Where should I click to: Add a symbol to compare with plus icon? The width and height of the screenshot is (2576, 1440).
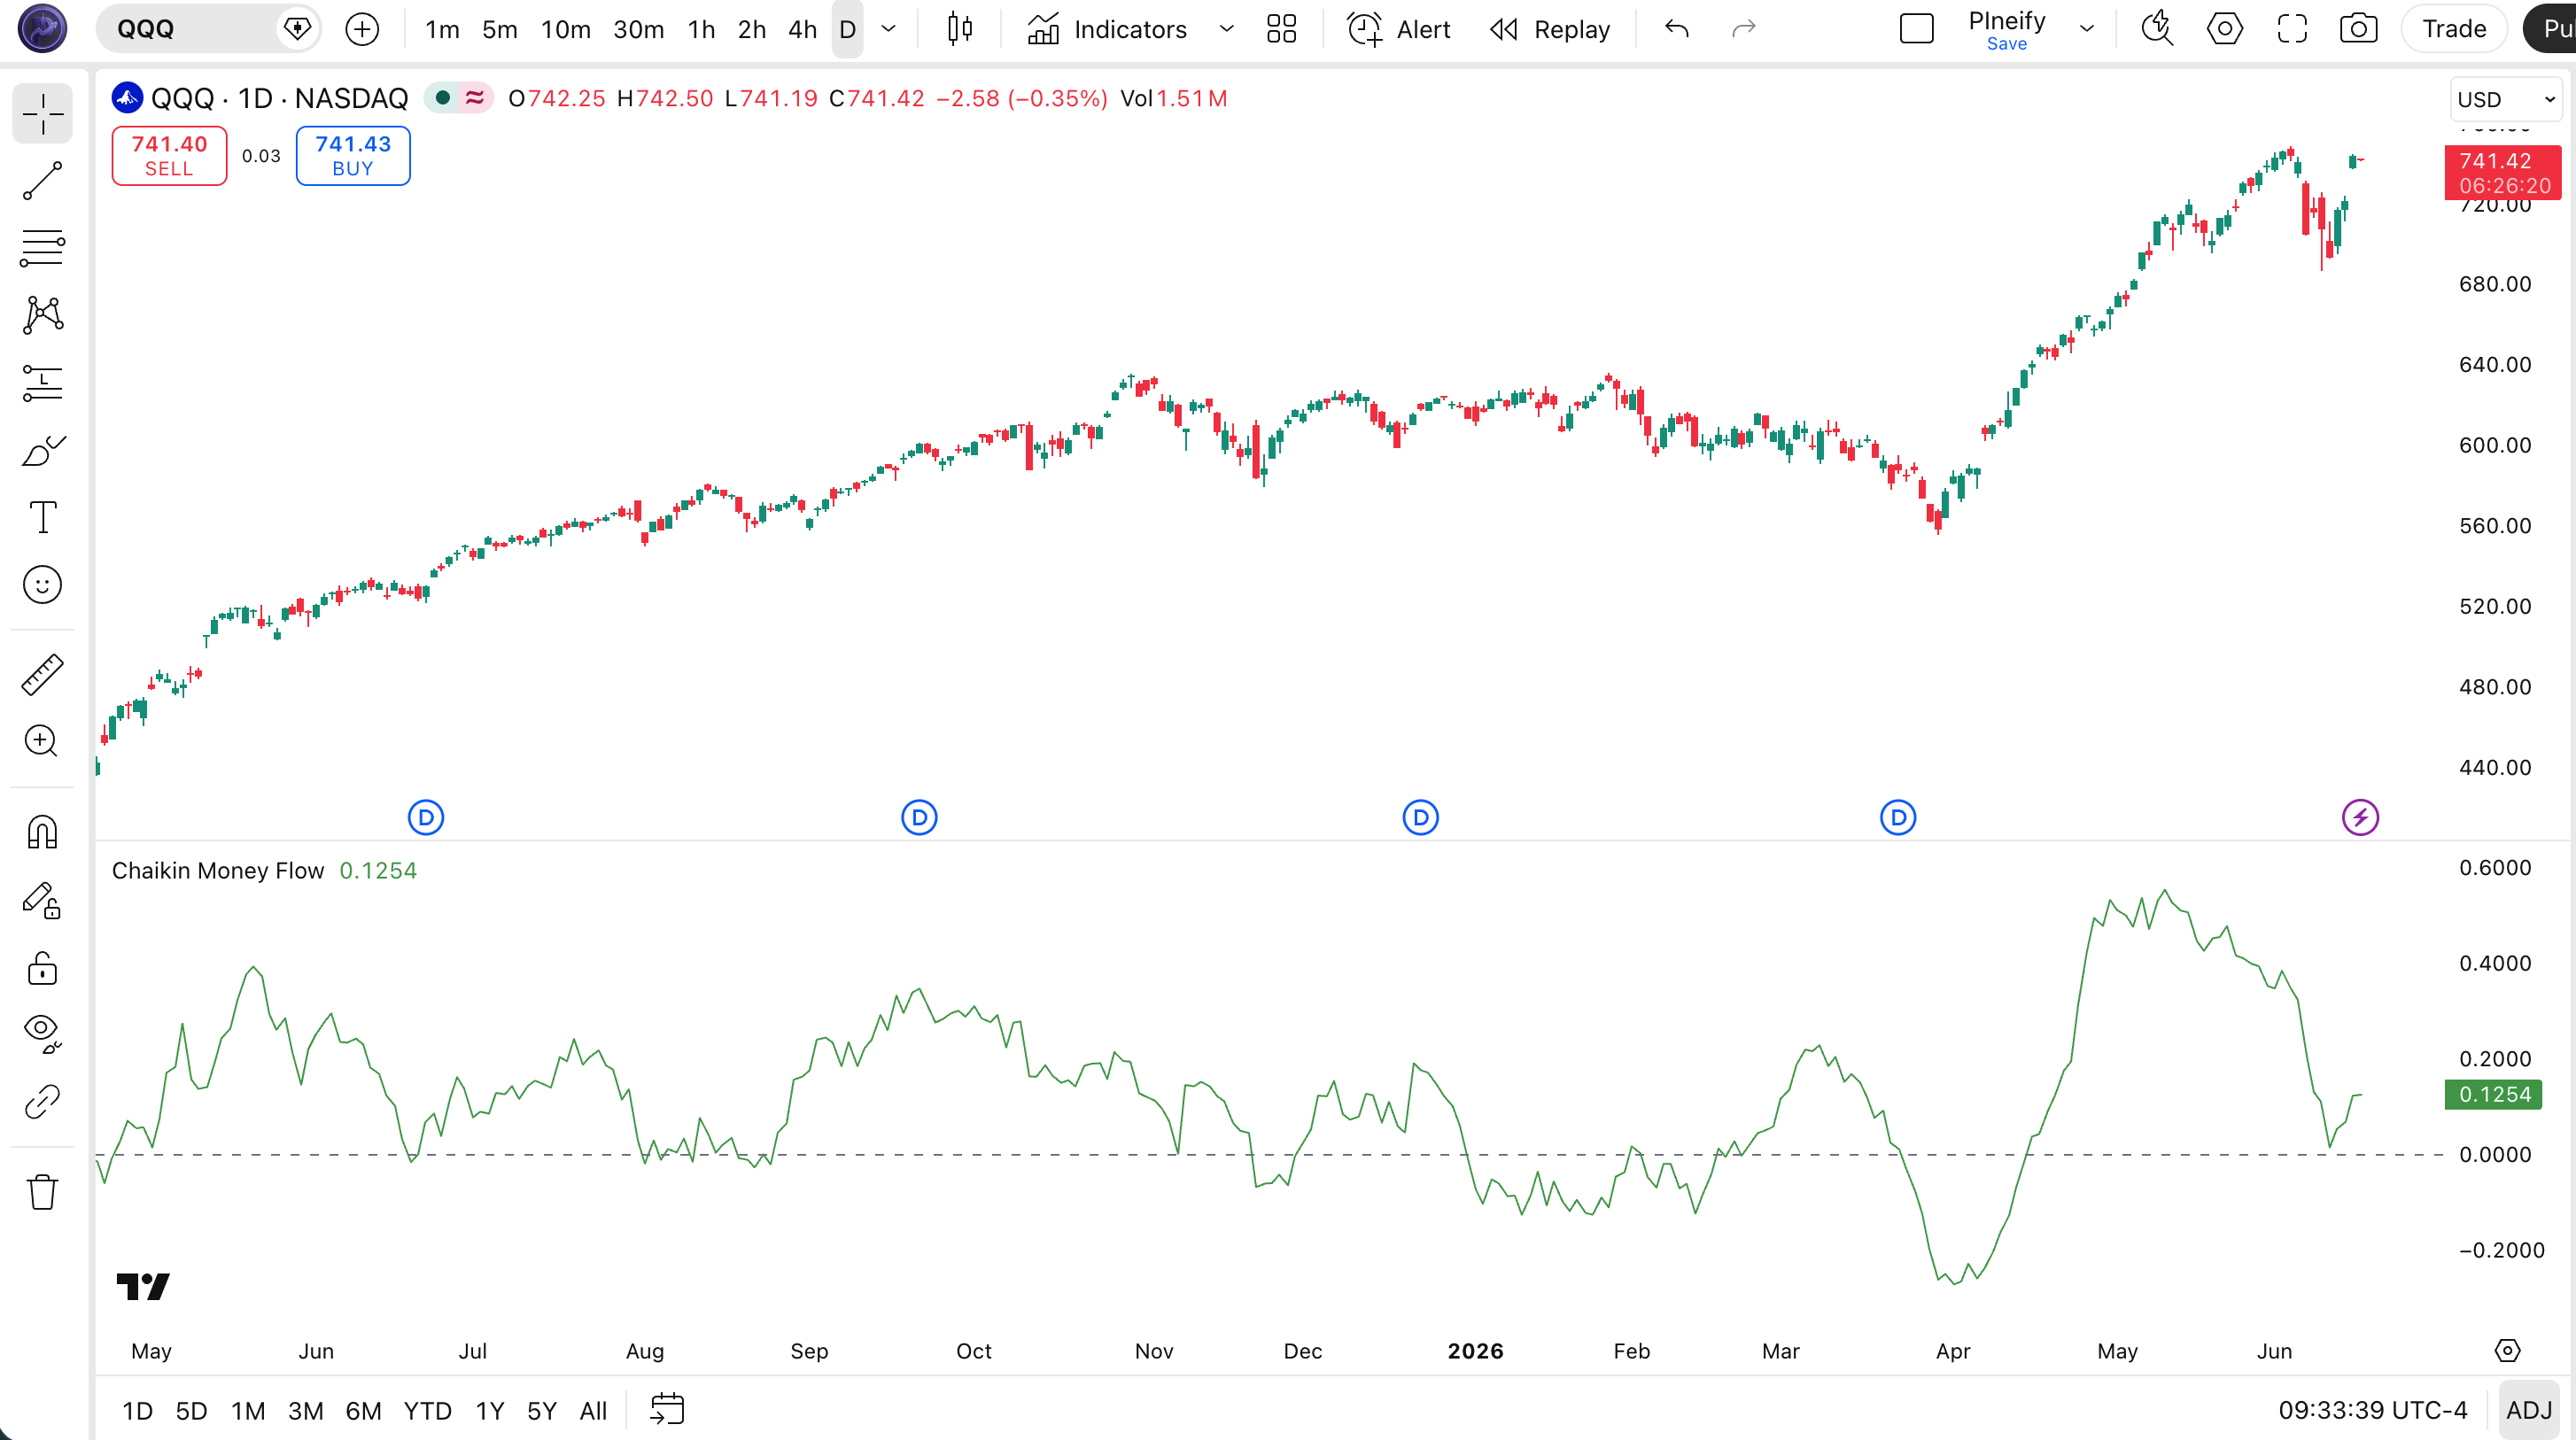pyautogui.click(x=362, y=29)
